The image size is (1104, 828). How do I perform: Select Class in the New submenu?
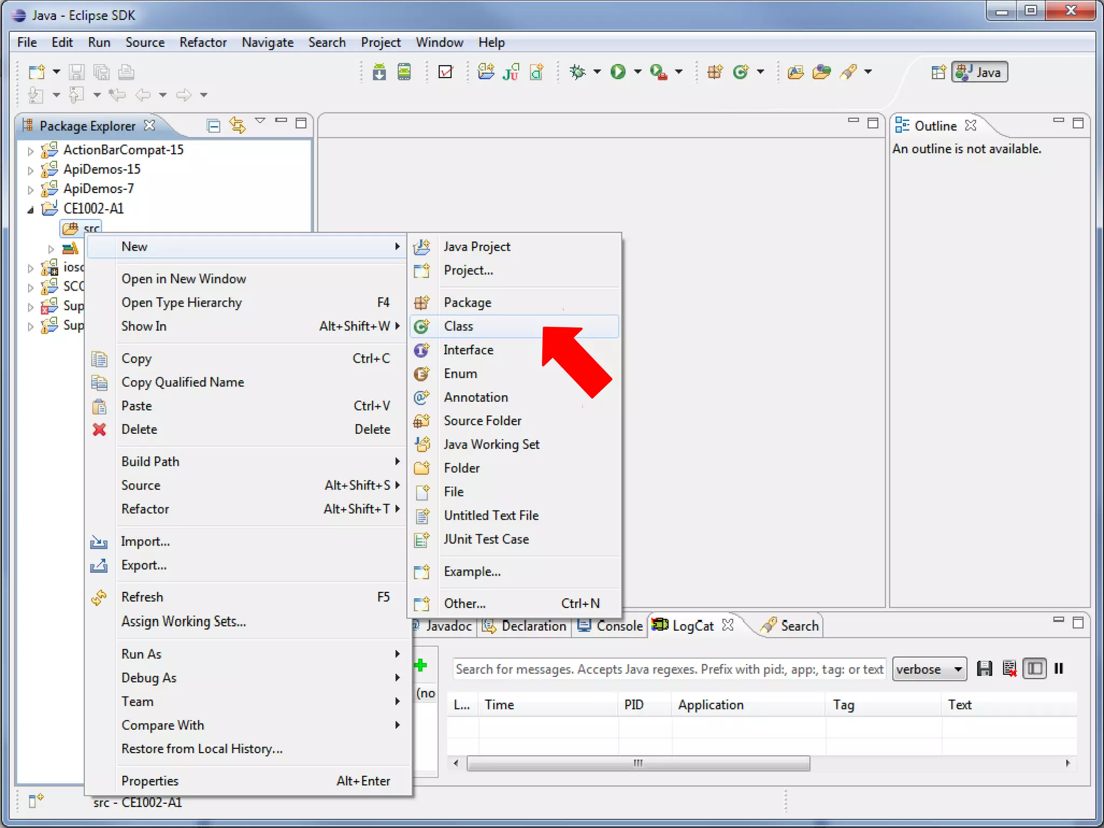click(x=515, y=326)
